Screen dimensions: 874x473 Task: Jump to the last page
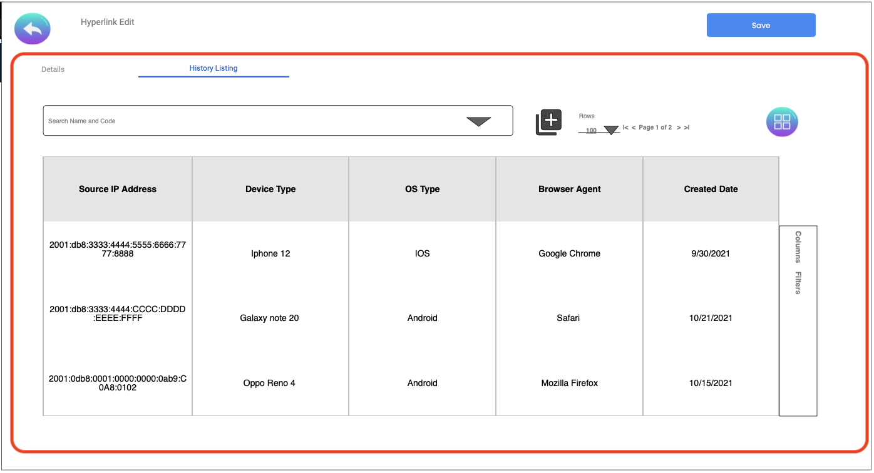click(x=687, y=128)
